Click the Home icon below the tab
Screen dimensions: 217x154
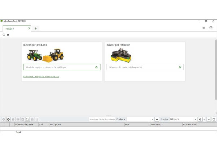click(8, 35)
